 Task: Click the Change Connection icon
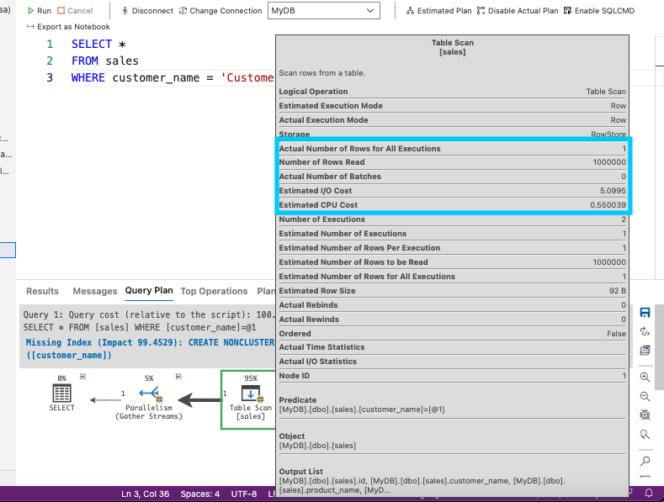[183, 11]
